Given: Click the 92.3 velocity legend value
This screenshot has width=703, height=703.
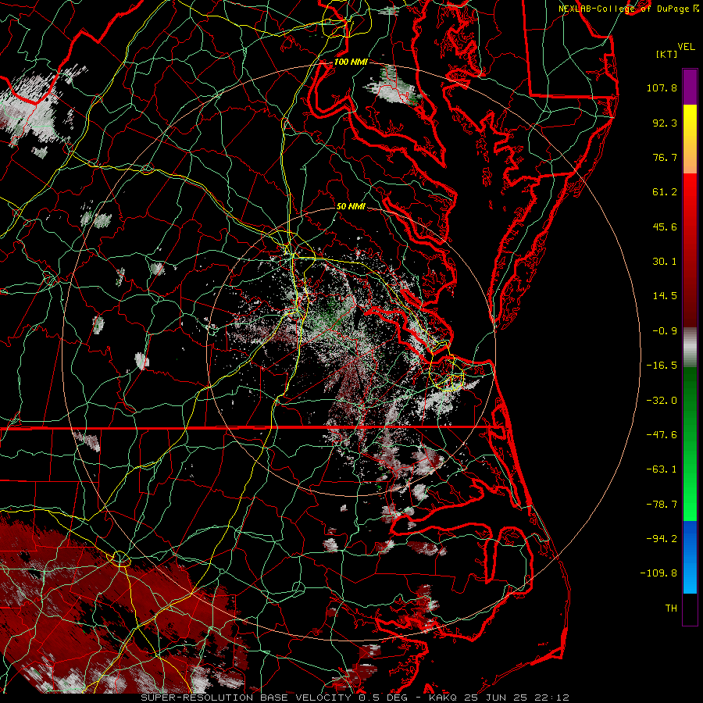Looking at the screenshot, I should pyautogui.click(x=665, y=123).
